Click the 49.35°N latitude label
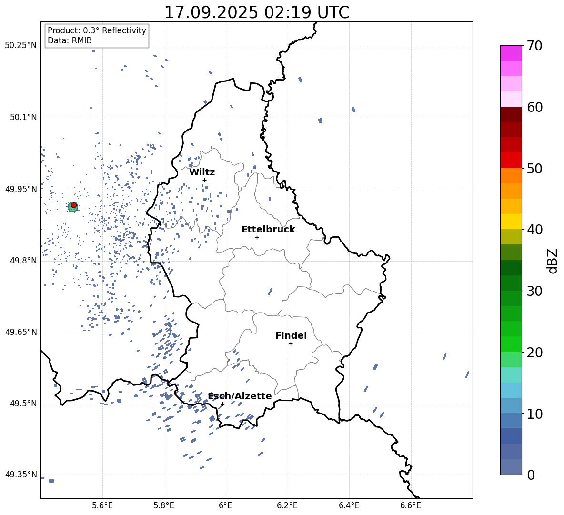 [21, 475]
